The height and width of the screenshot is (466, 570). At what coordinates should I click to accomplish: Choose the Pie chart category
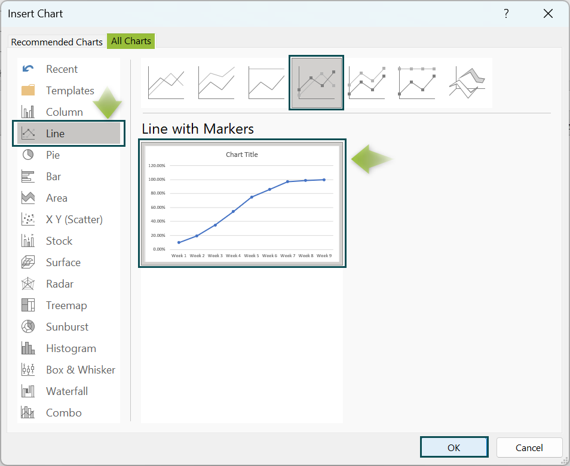click(x=69, y=155)
